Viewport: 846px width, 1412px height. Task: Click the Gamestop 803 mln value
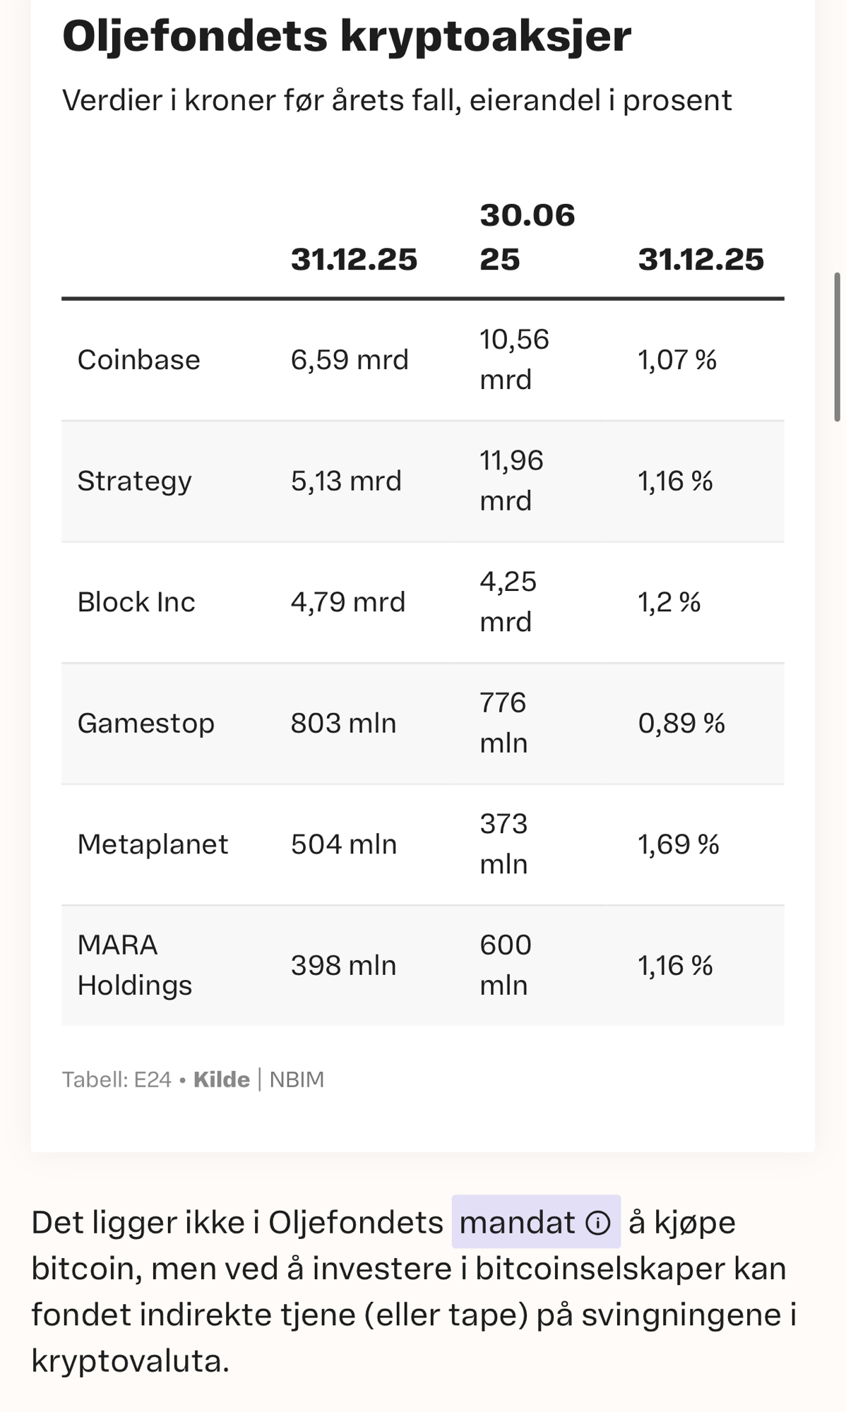(343, 724)
